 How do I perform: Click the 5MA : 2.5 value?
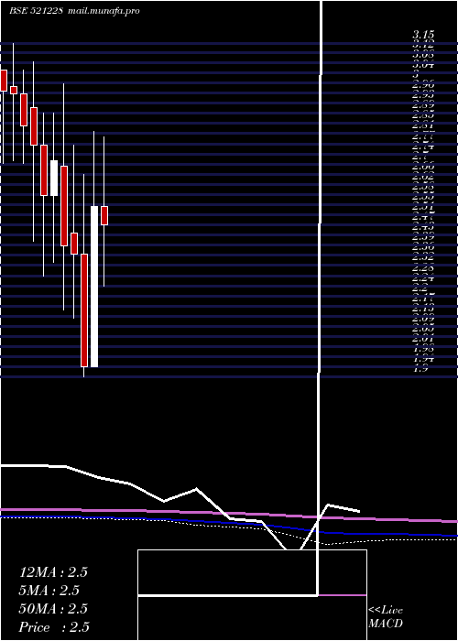tap(49, 591)
